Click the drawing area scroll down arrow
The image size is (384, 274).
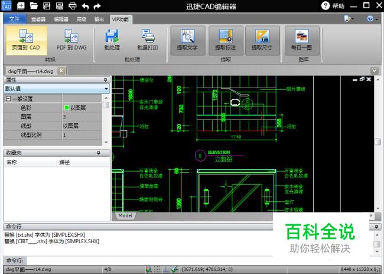click(x=378, y=208)
